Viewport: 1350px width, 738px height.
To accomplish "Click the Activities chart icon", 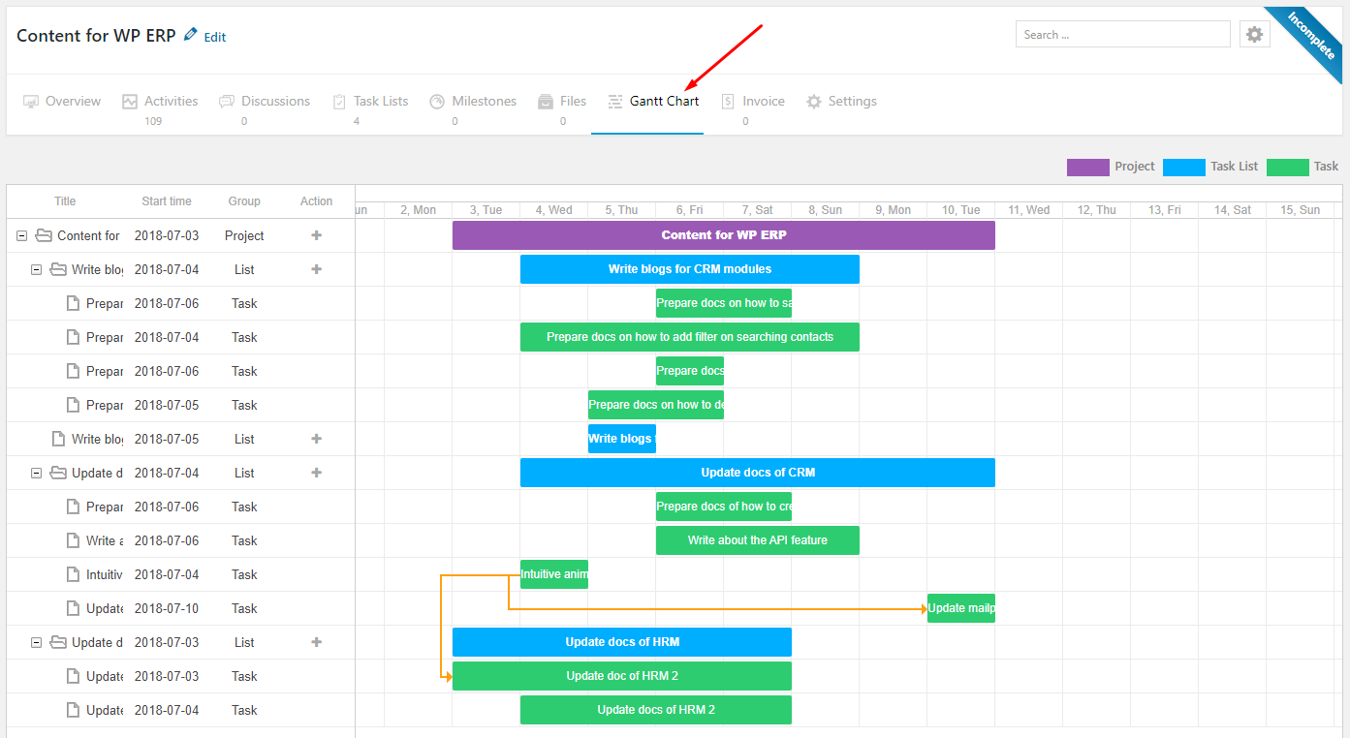I will tap(130, 102).
